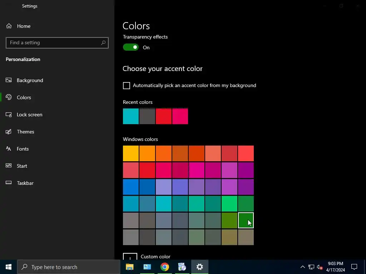This screenshot has width=366, height=274.
Task: Open the Windows Start button
Action: (x=9, y=267)
